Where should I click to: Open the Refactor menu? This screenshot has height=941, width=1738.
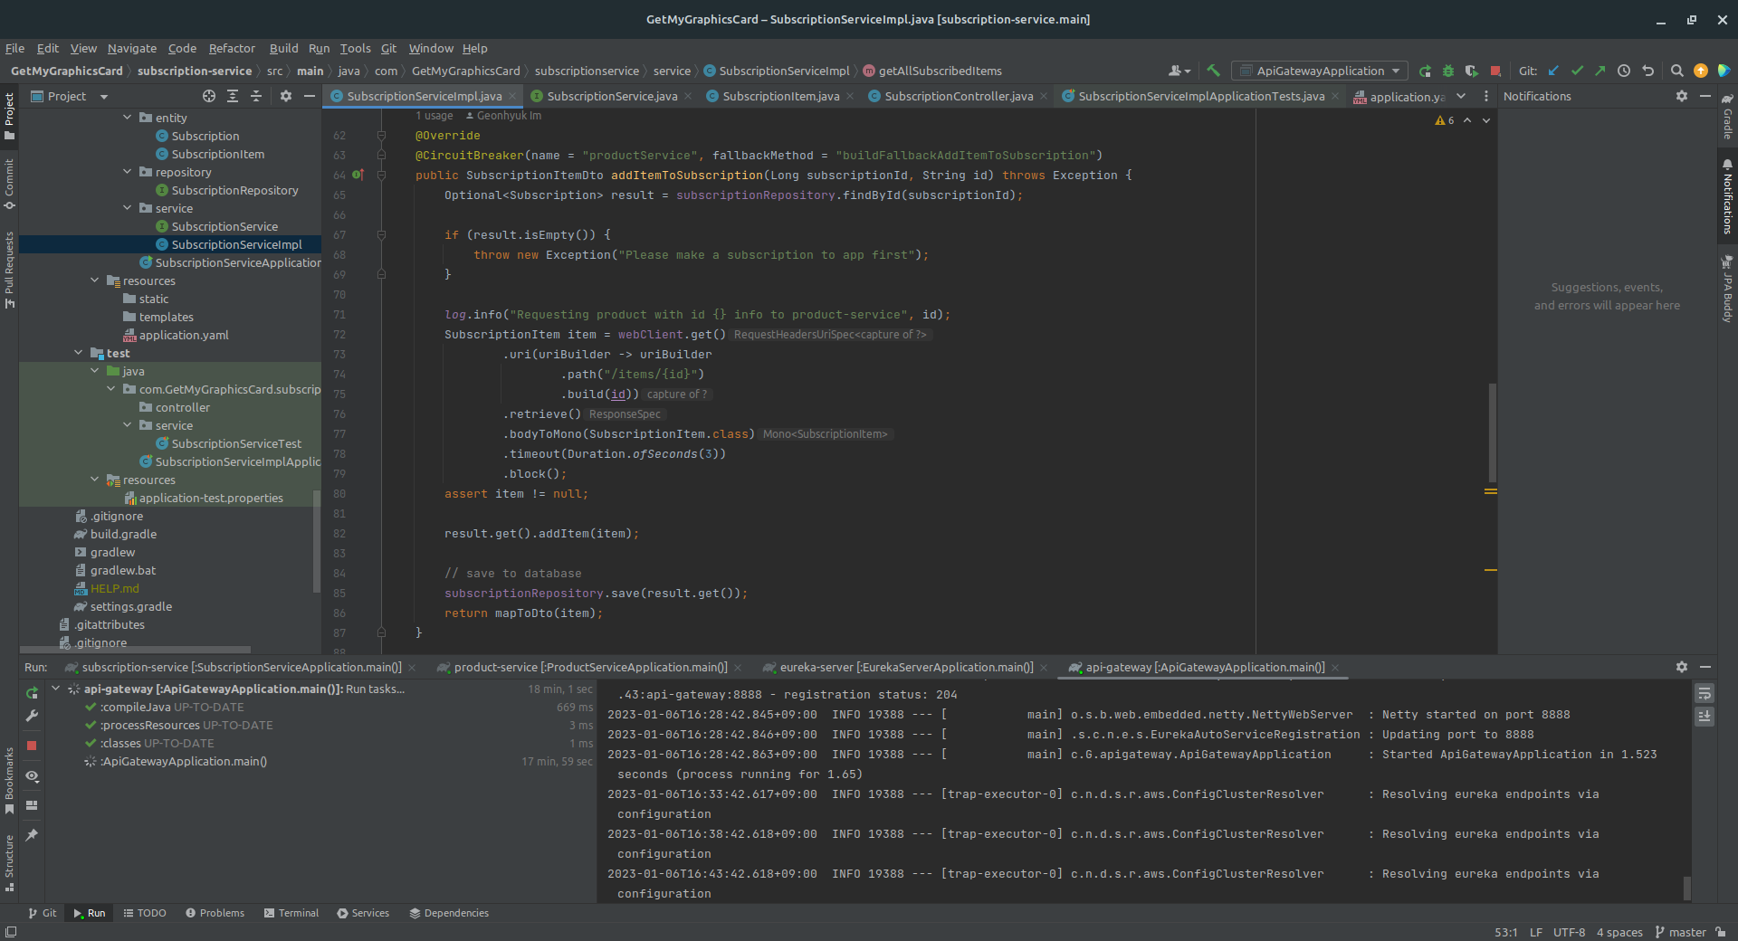click(x=232, y=48)
